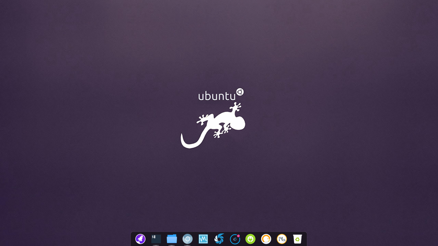Launch the terminal emulator from the dock
Viewport: 438px width, 246px height.
[x=156, y=239]
